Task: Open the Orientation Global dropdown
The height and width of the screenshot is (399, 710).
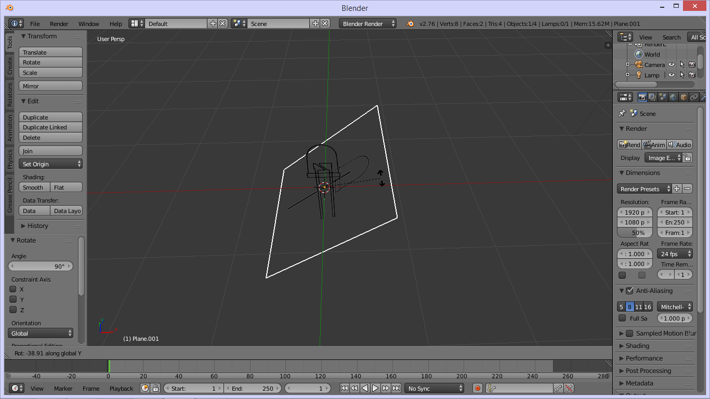Action: 41,333
